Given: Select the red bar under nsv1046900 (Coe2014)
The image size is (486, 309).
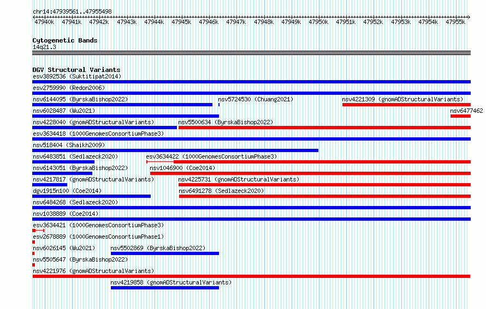Looking at the screenshot, I should pos(310,173).
